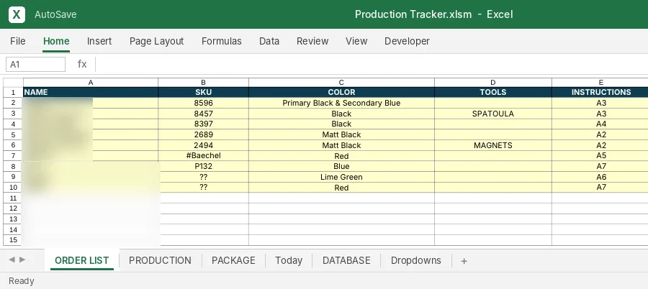Viewport: 648px width, 289px height.
Task: Click the fx insert function icon
Action: [x=82, y=64]
